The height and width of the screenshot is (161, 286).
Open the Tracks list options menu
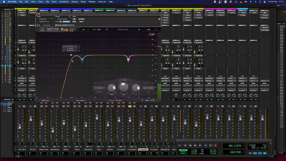coord(13,9)
